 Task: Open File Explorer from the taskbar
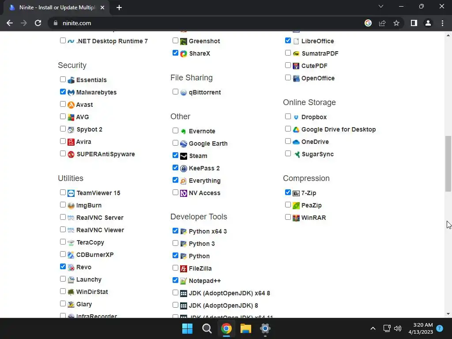(x=245, y=328)
